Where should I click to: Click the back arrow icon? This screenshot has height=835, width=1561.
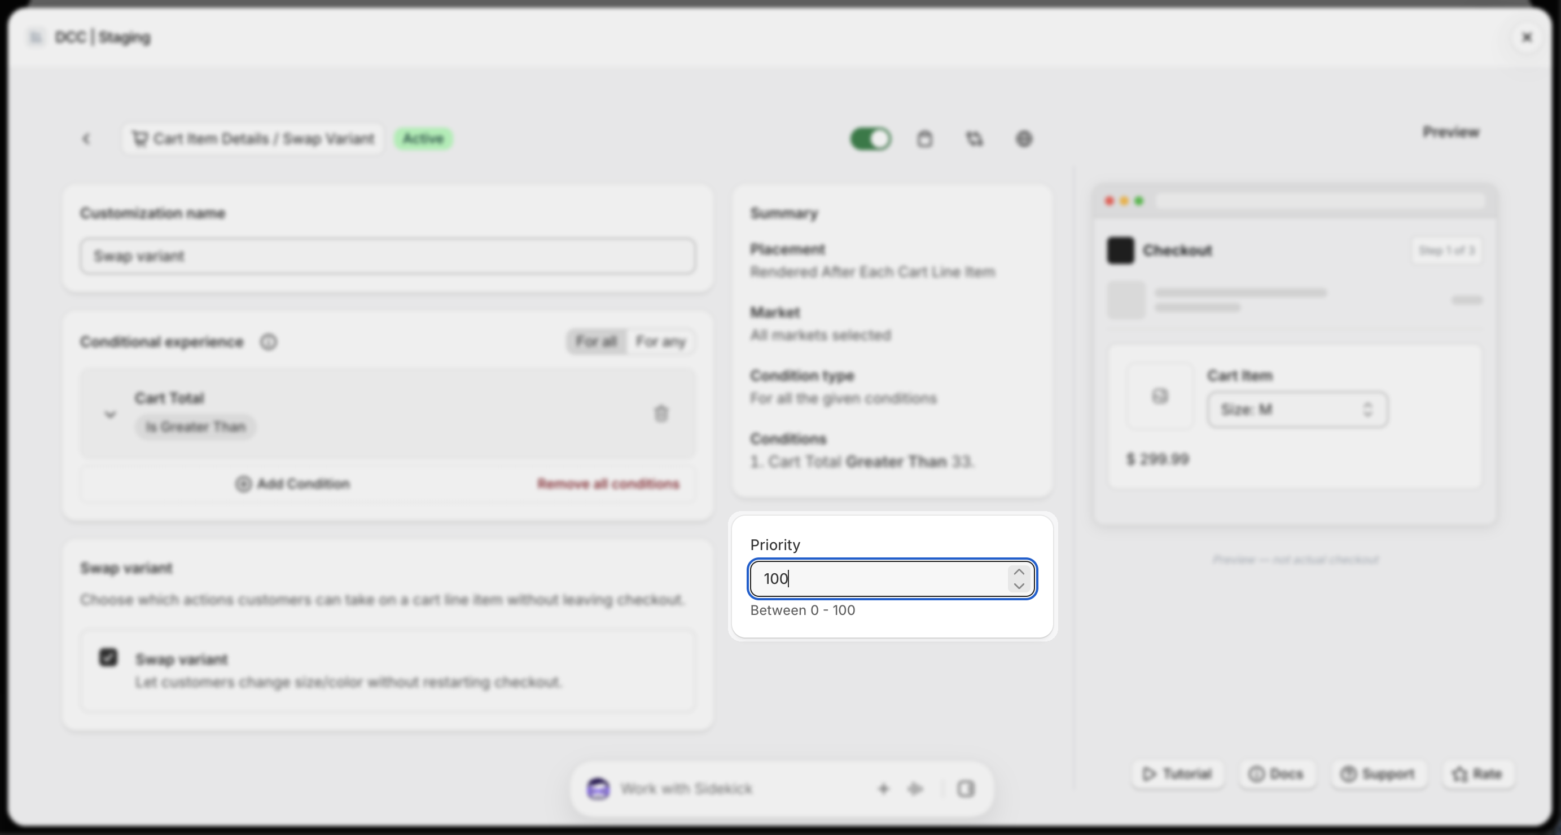click(86, 139)
